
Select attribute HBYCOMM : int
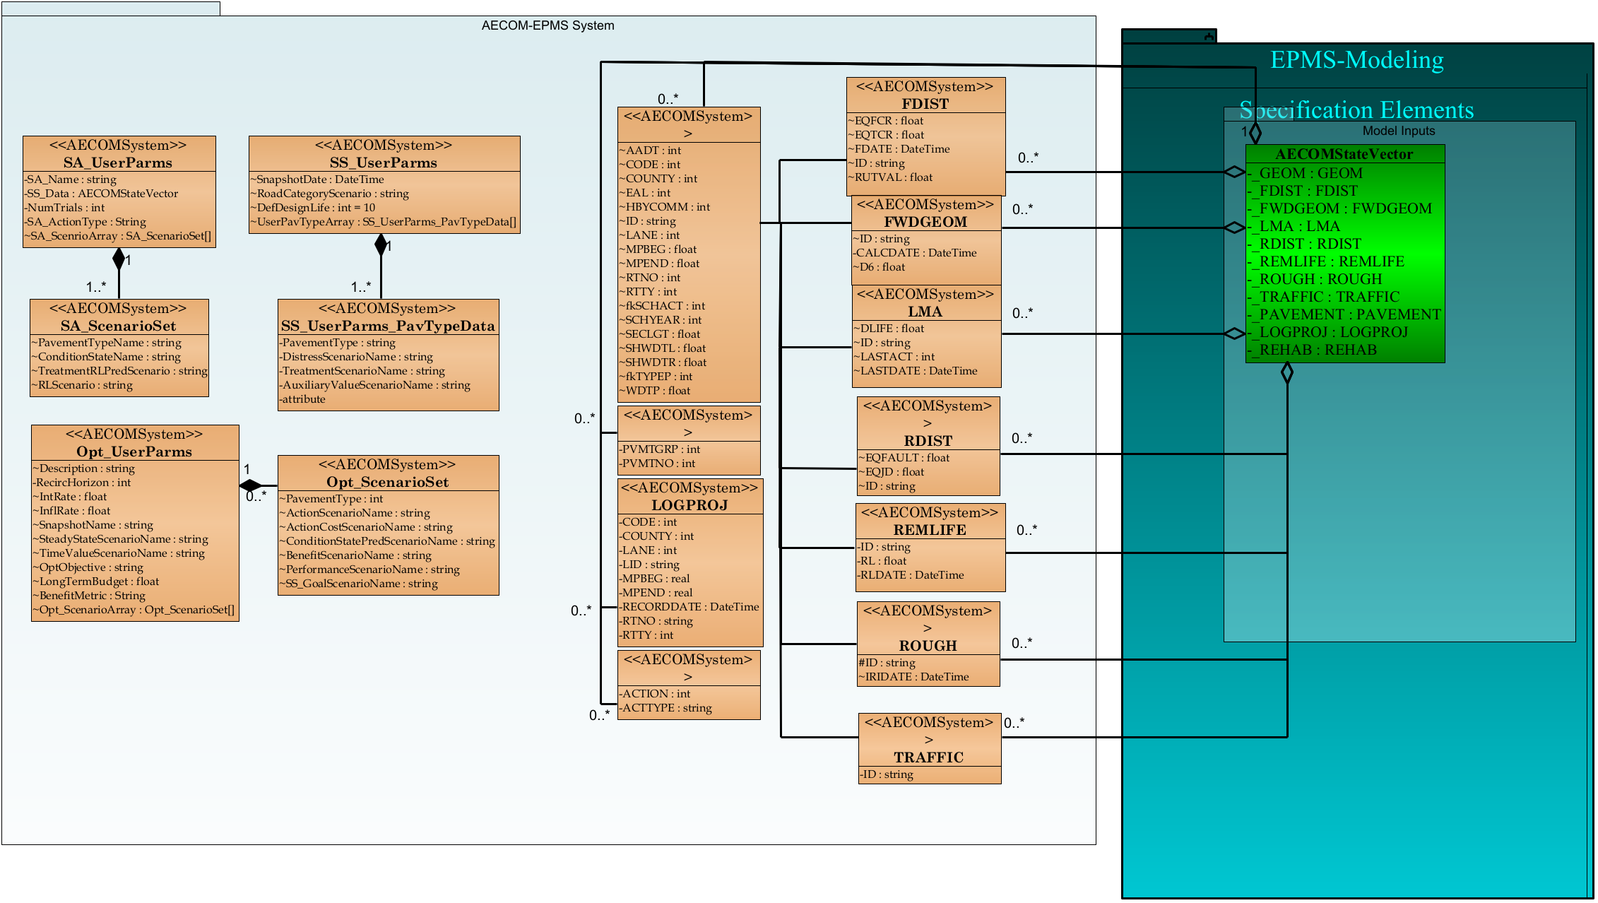coord(665,207)
